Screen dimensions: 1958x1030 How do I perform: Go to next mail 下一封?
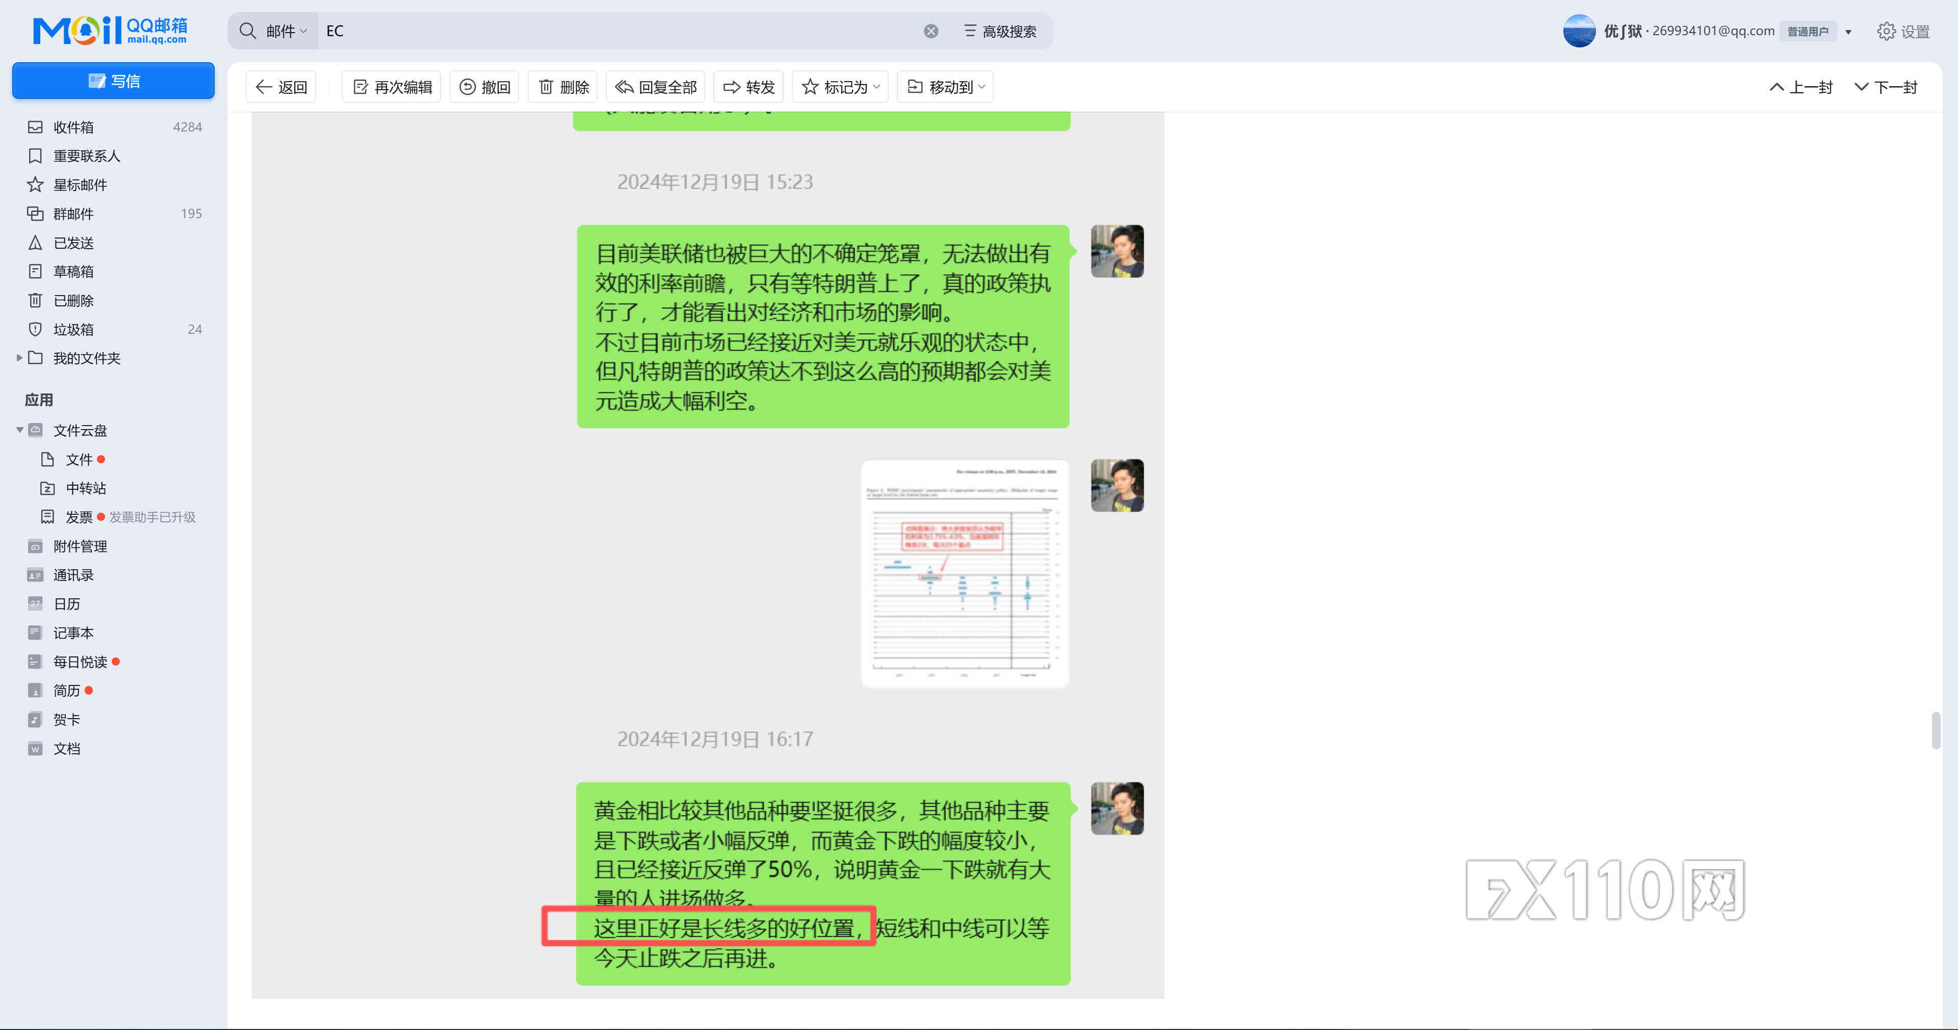coord(1886,87)
